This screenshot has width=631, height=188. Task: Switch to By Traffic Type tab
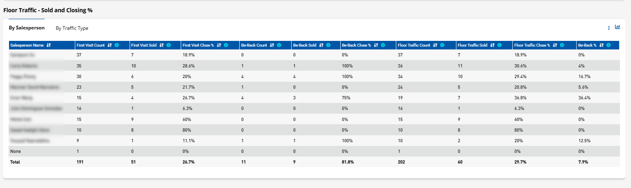coord(72,28)
